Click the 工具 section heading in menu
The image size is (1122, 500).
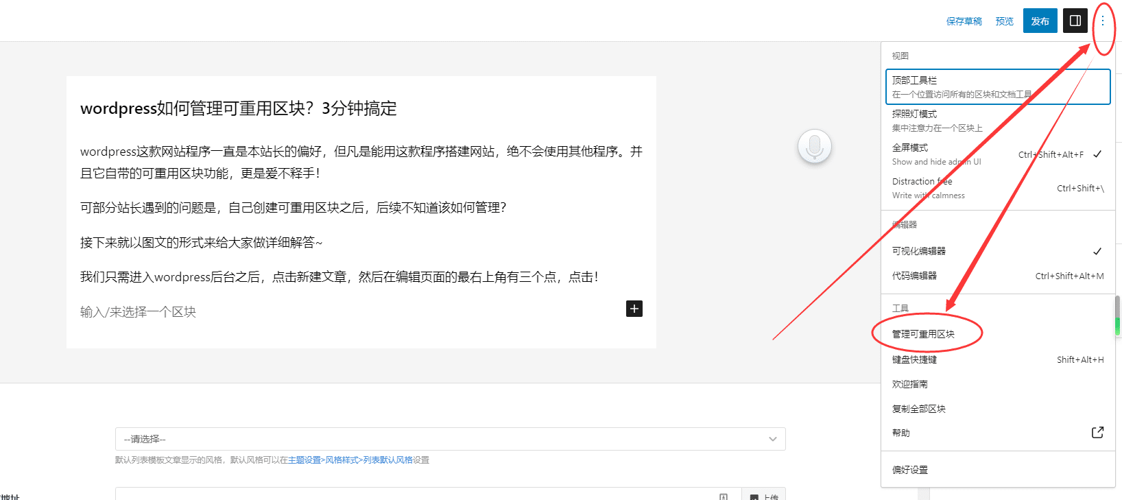pos(900,309)
